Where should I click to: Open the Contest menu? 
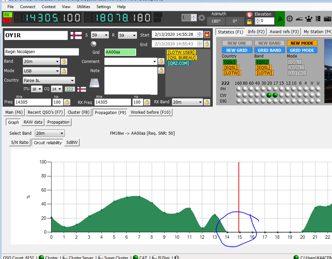coord(48,7)
